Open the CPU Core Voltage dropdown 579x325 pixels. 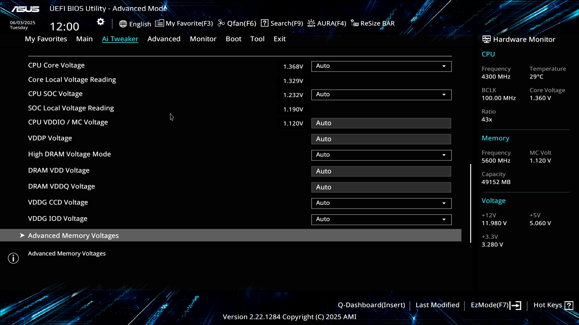(x=381, y=66)
